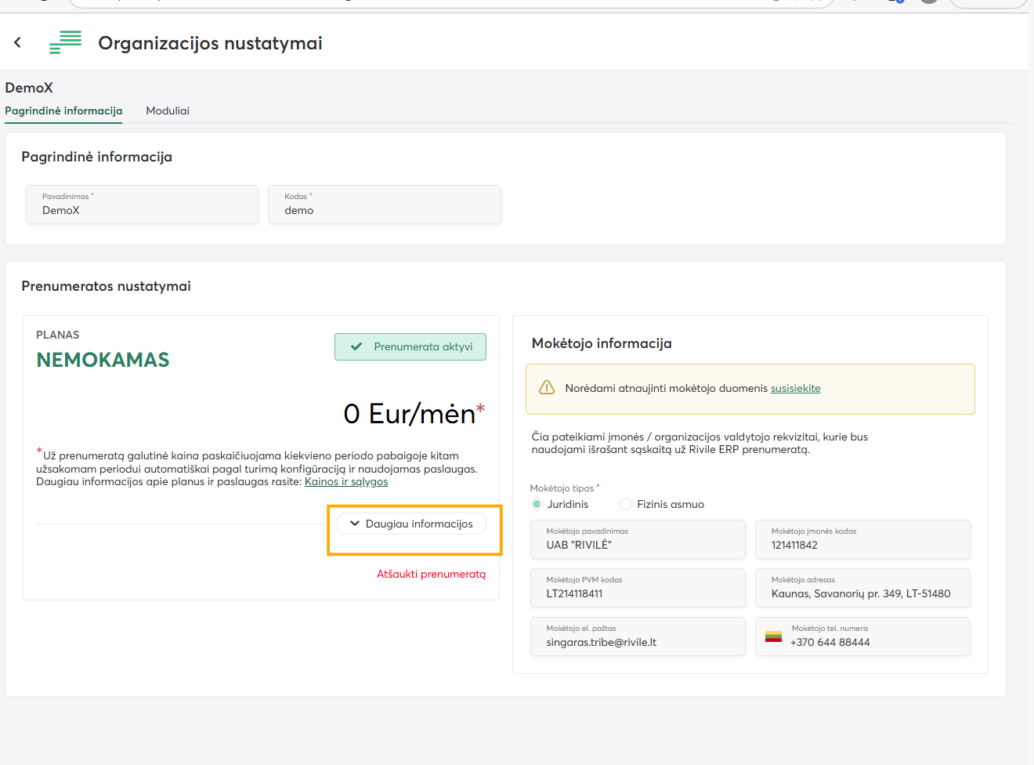Switch to the Moduliai tab

[x=168, y=111]
